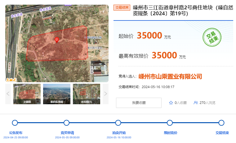This screenshot has width=236, height=143.
Task: Select the 限时竞价 timeline node
Action: coord(170,123)
